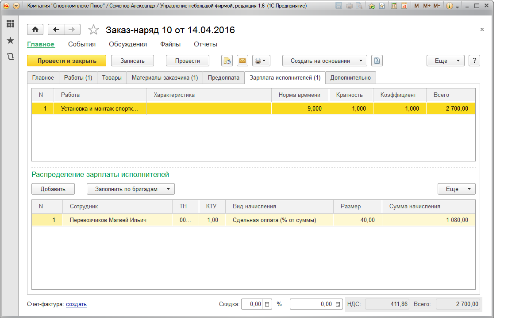
Task: Switch to Материалы заказчика (1) tab
Action: pyautogui.click(x=165, y=78)
